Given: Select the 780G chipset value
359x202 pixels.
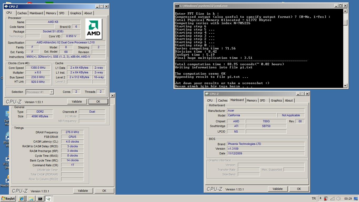Looking at the screenshot, I should 266,121.
